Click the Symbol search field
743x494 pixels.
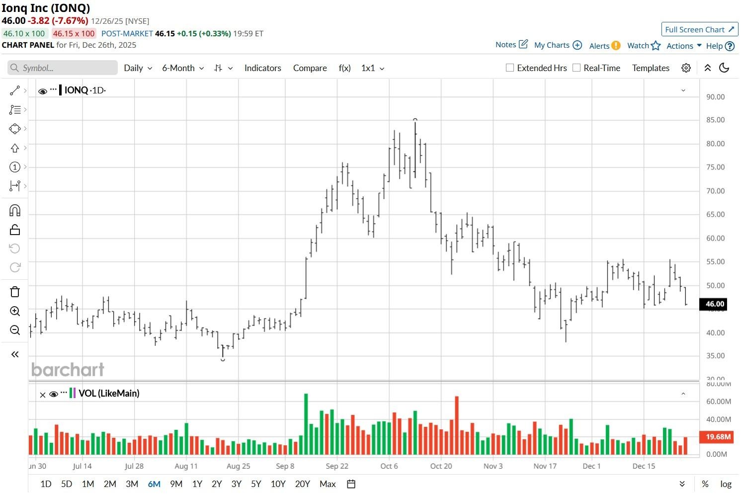point(63,68)
